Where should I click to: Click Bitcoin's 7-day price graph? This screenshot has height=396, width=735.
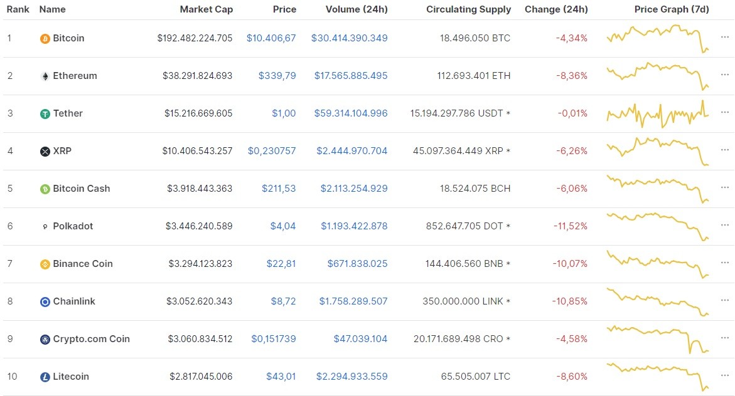656,38
